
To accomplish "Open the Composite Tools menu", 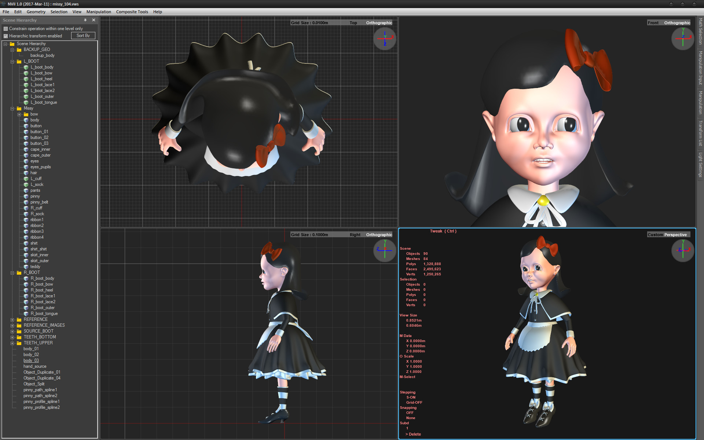I will click(132, 11).
